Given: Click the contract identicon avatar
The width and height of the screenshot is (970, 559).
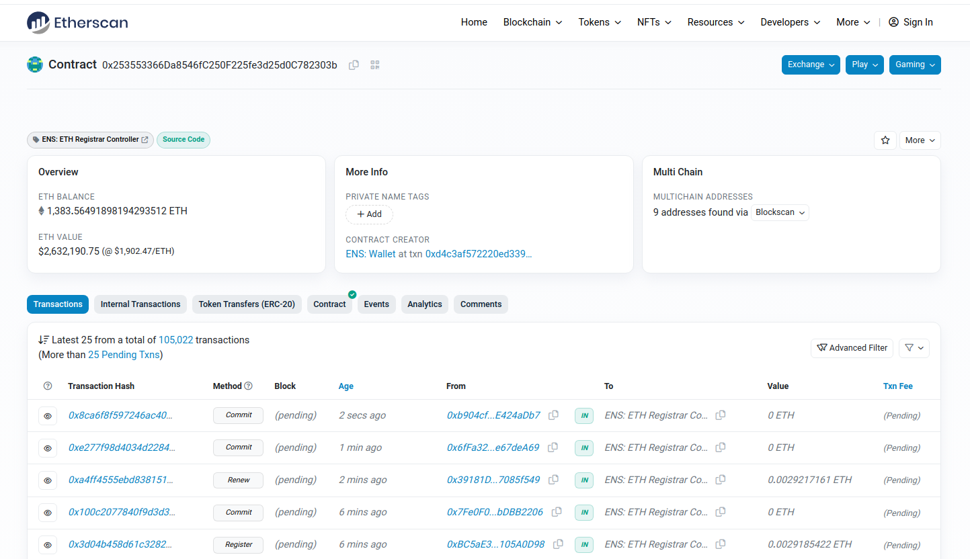Looking at the screenshot, I should (35, 64).
